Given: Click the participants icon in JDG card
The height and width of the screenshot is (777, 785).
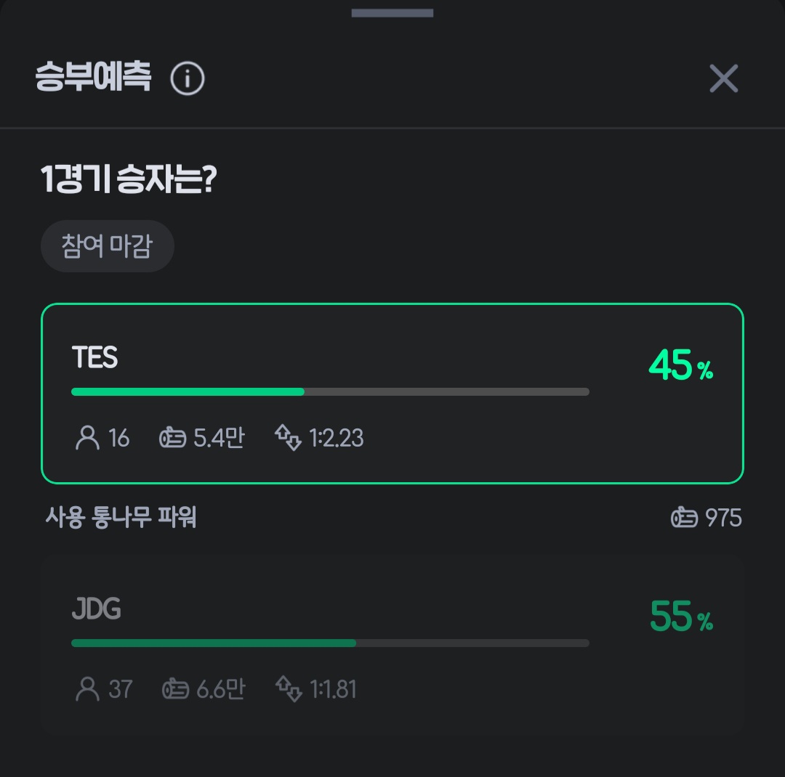Looking at the screenshot, I should coord(87,688).
